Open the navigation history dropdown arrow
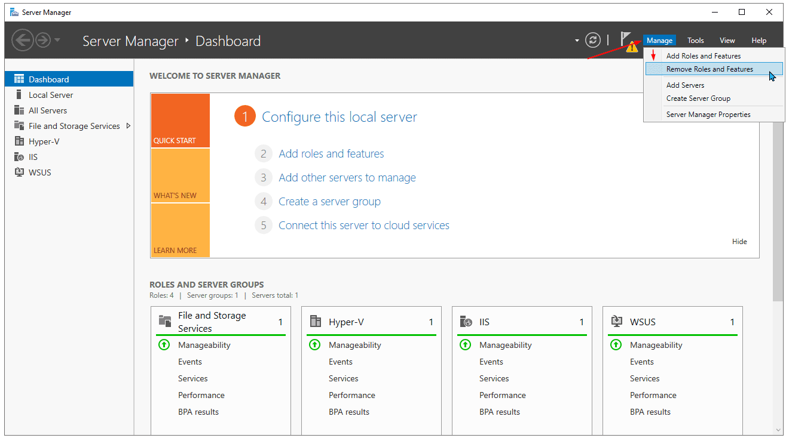The width and height of the screenshot is (786, 438). tap(57, 41)
